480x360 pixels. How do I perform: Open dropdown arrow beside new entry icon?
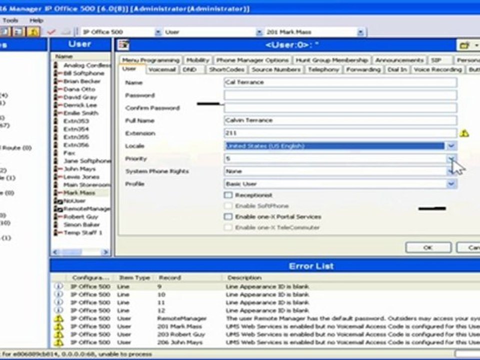pyautogui.click(x=476, y=45)
